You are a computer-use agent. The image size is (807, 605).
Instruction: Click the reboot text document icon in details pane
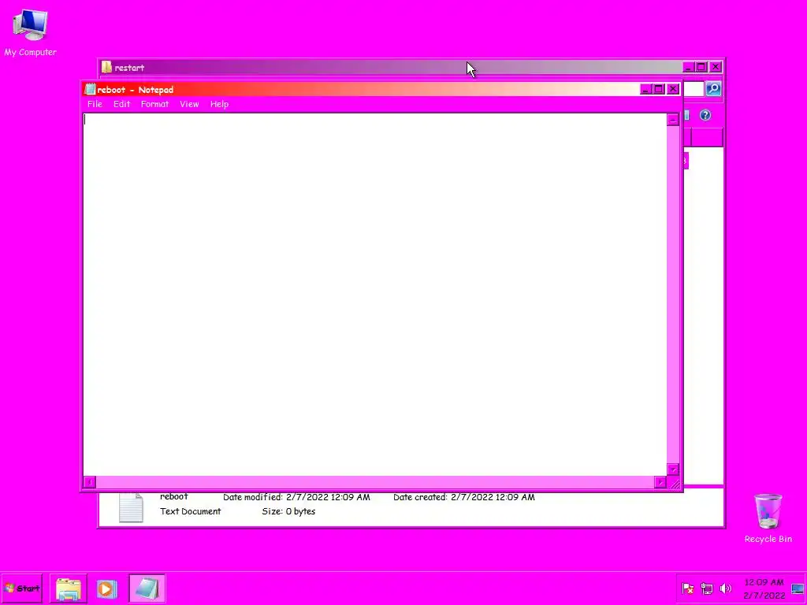pyautogui.click(x=131, y=507)
